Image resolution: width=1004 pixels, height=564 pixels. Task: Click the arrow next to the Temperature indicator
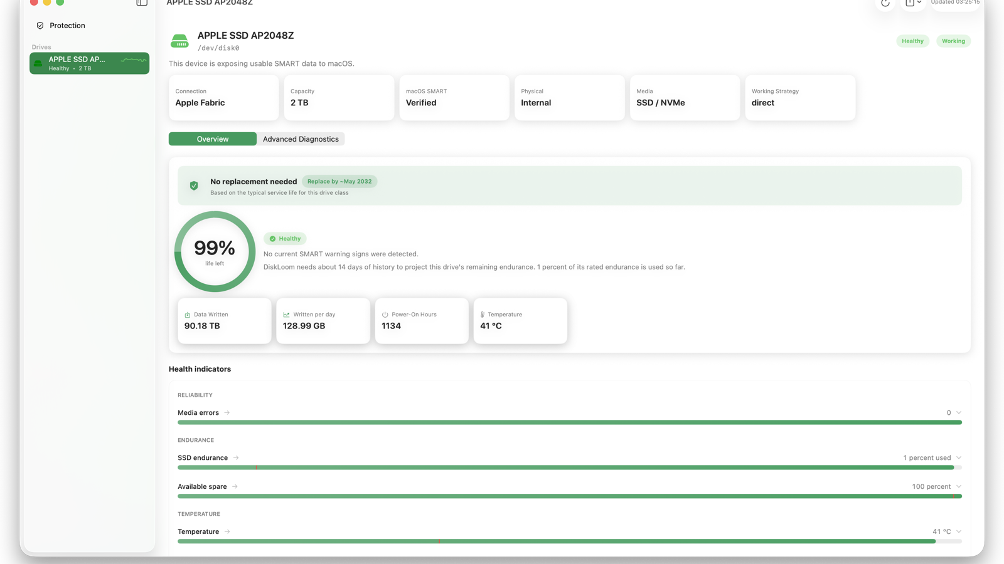[x=227, y=532]
